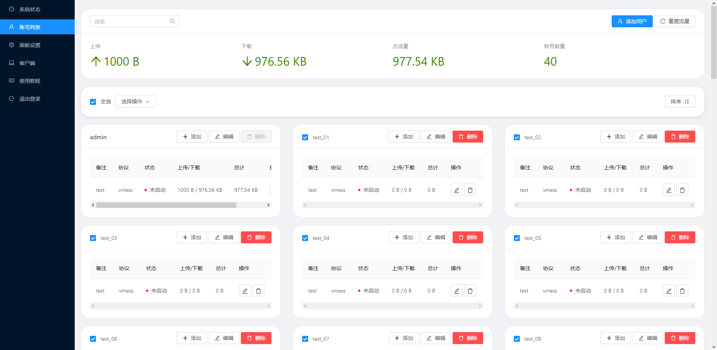
Task: Click pencil edit icon in test_02 row
Action: pyautogui.click(x=669, y=190)
